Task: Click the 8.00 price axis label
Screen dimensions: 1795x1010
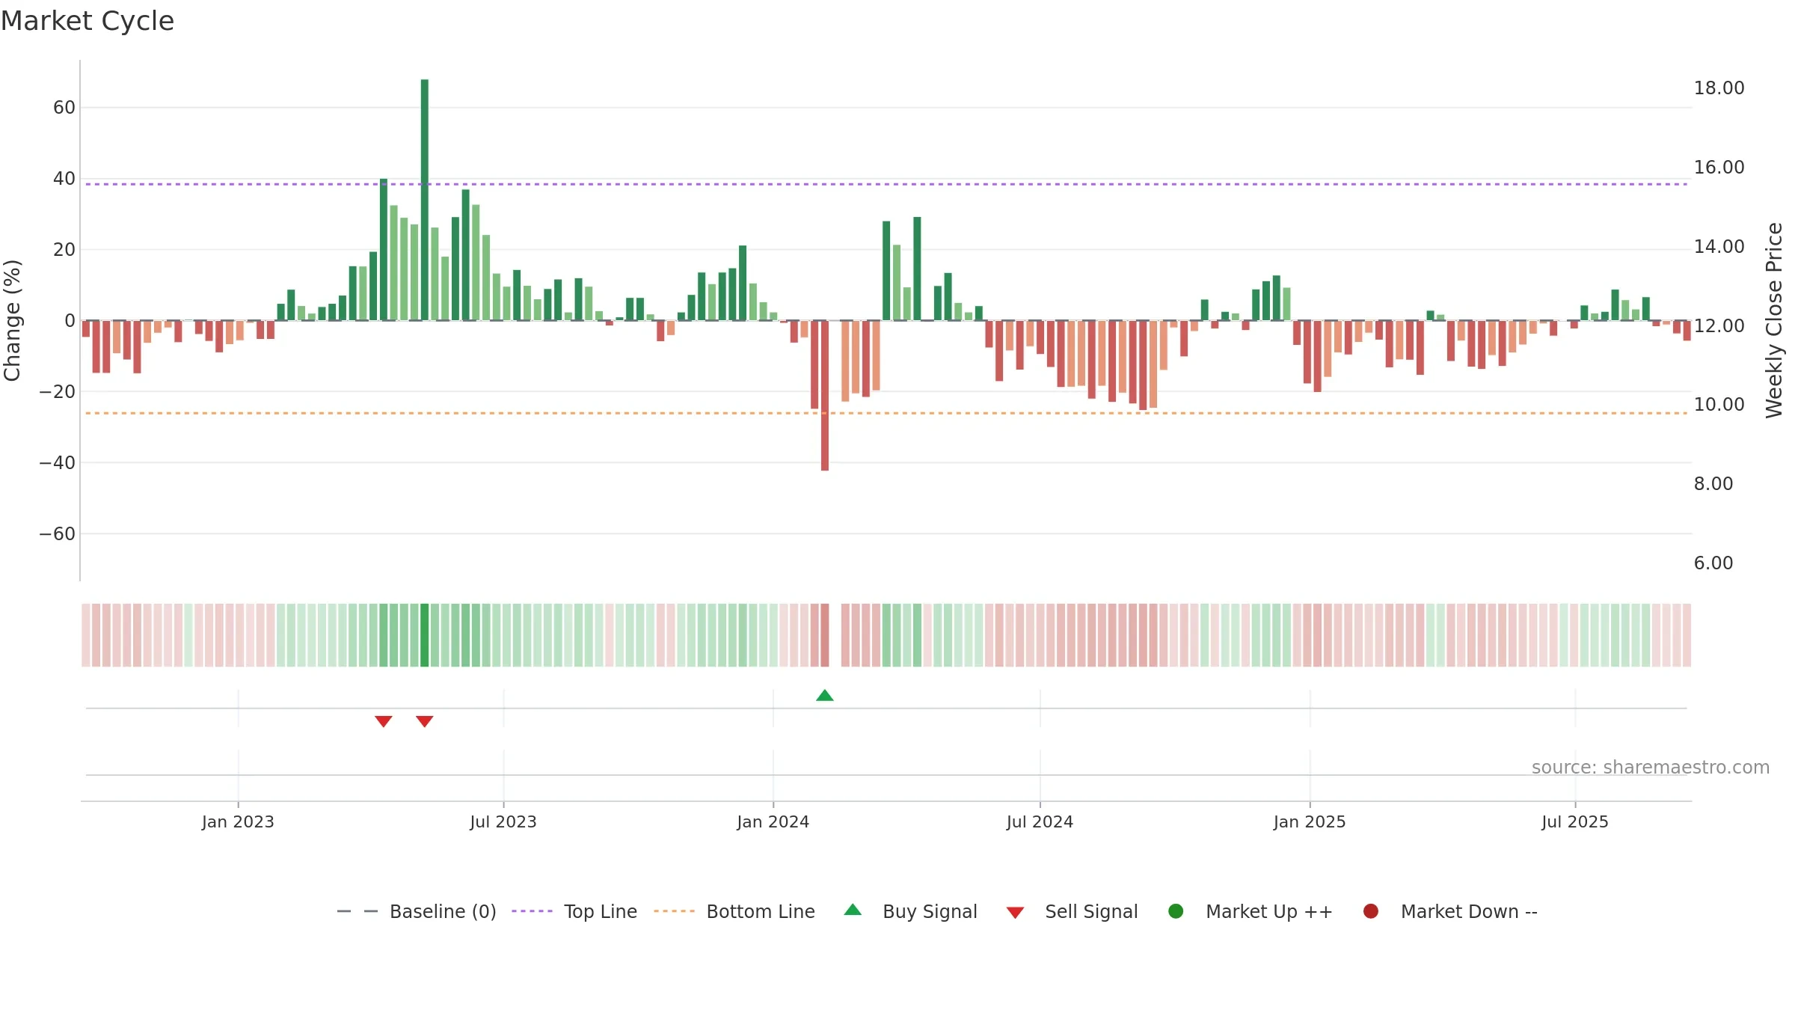Action: (1713, 484)
